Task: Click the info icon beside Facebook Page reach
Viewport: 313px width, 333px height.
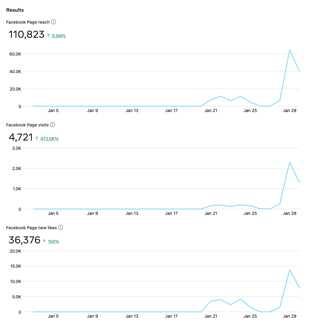Action: click(53, 22)
